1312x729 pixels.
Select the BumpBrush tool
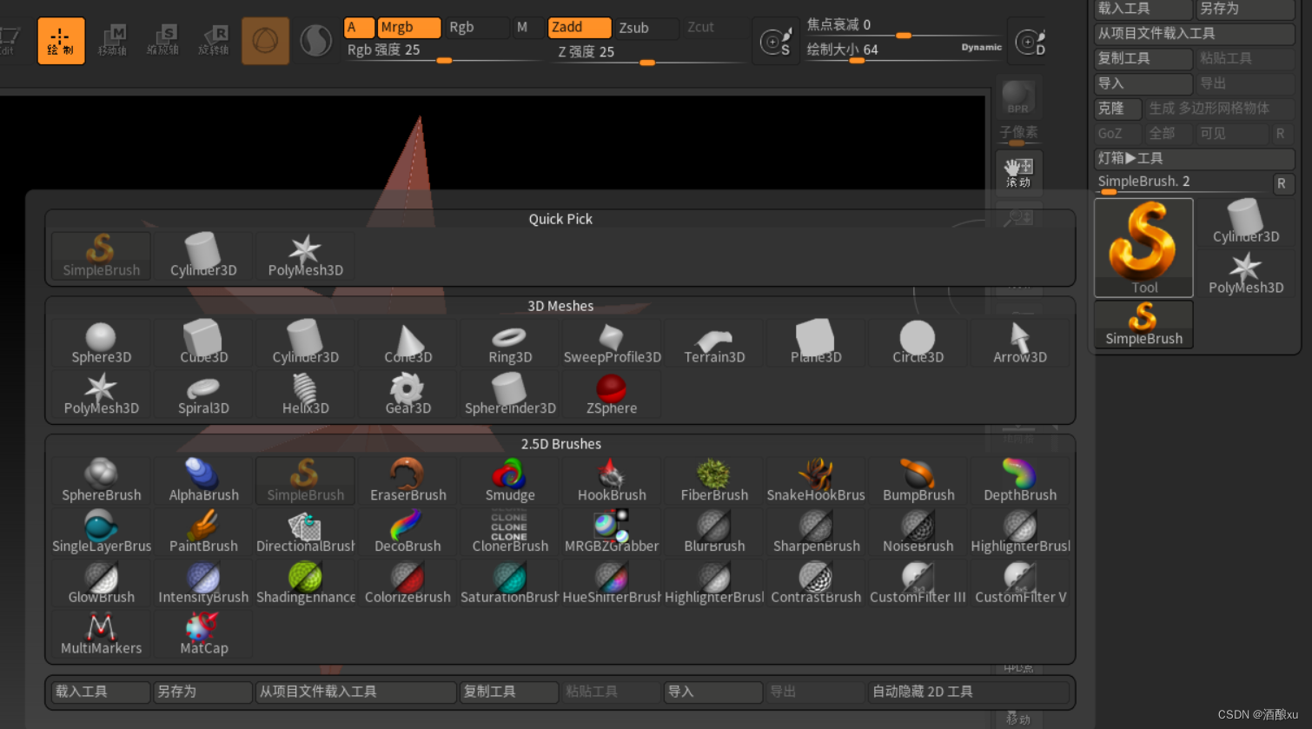(x=918, y=480)
